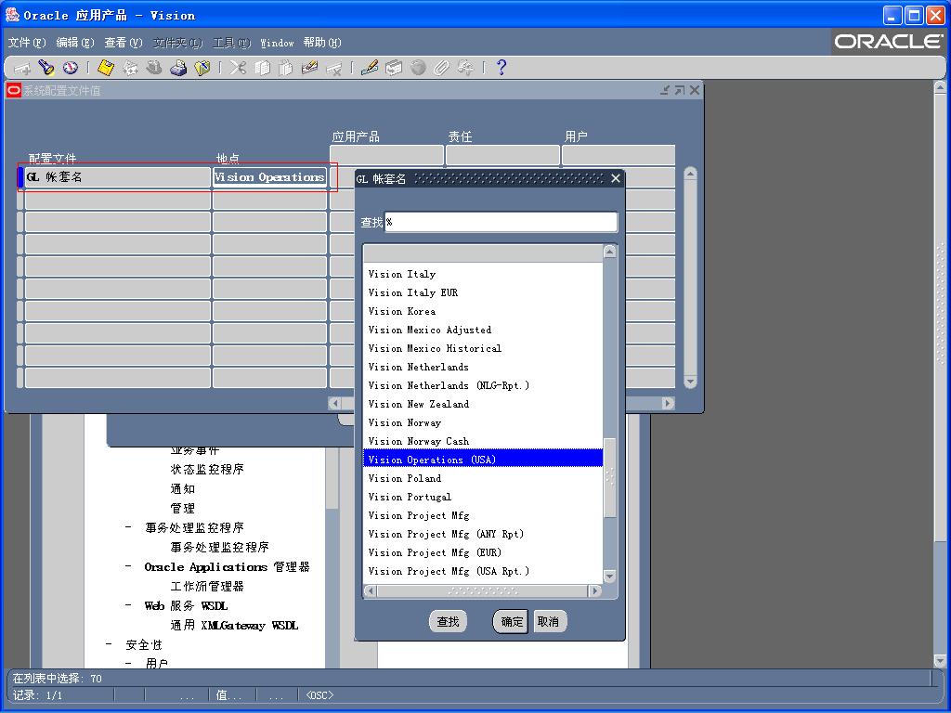Click the list's scroll down arrow
Viewport: 951px width, 713px height.
tap(610, 576)
